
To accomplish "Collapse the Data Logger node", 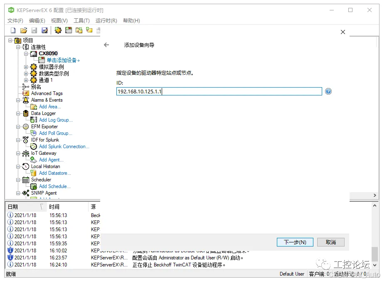I will point(18,114).
